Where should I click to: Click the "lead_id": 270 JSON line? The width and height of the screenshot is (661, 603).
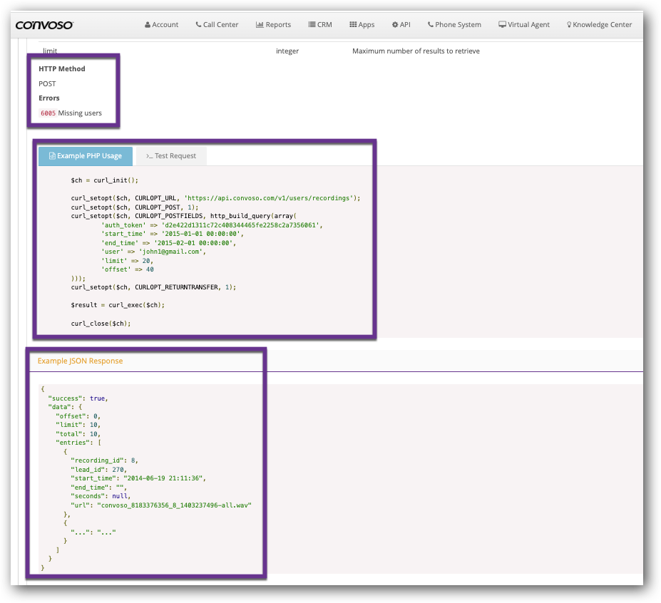98,470
